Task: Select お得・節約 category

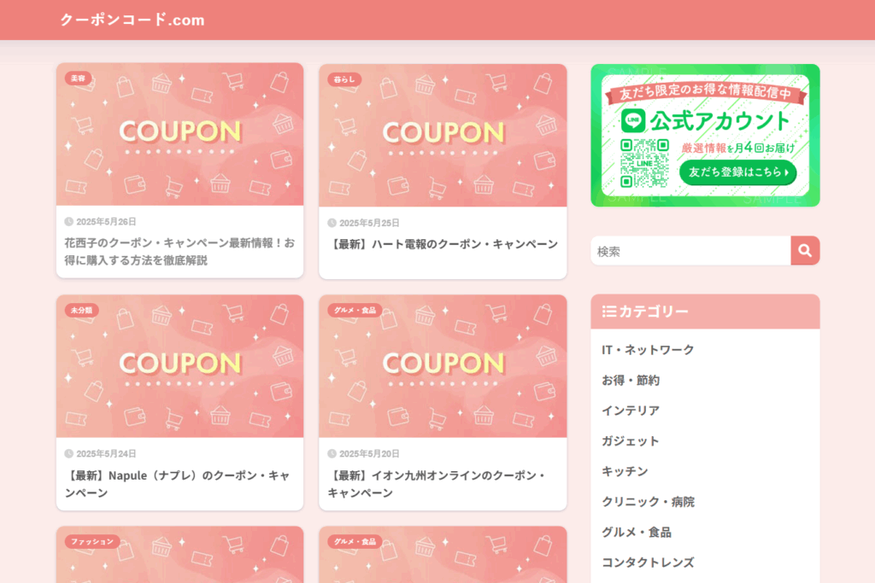Action: 631,380
